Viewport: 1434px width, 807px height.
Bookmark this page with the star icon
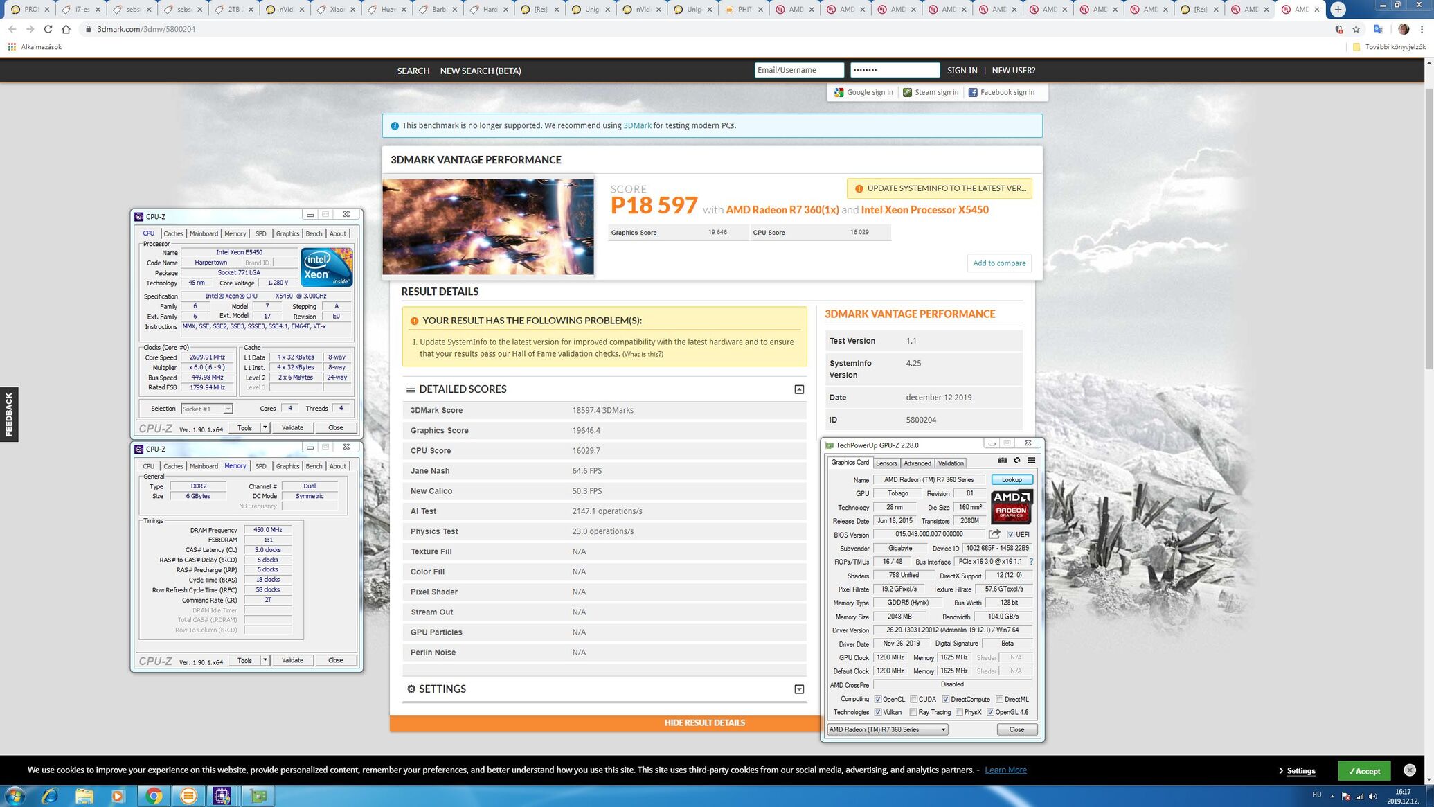click(1356, 29)
